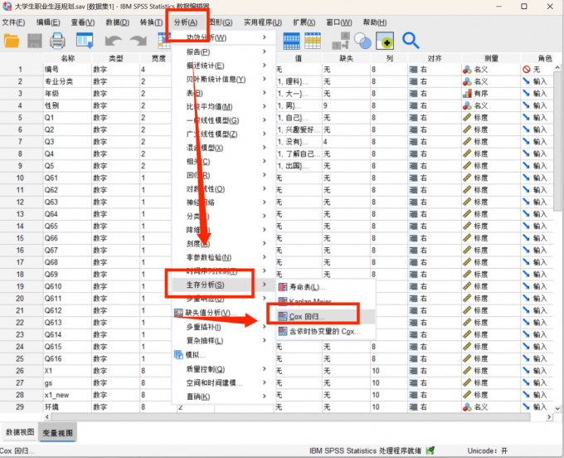This screenshot has width=564, height=458.
Task: Click the save floppy disk toolbar icon
Action: click(35, 41)
